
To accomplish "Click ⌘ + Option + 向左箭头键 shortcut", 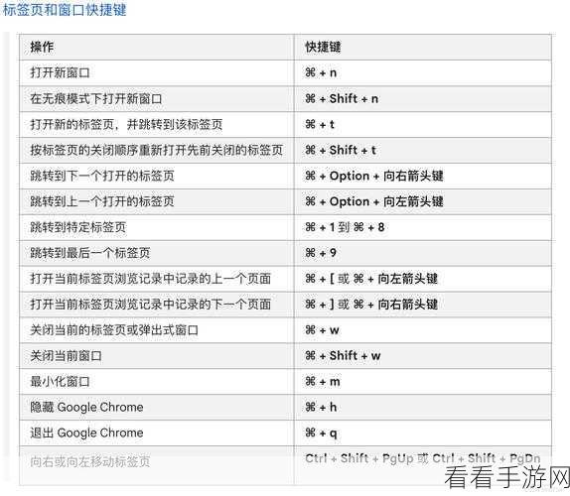I will [x=374, y=201].
